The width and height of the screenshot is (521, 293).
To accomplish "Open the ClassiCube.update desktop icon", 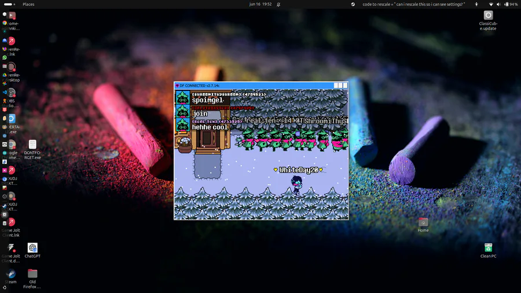I will [488, 20].
